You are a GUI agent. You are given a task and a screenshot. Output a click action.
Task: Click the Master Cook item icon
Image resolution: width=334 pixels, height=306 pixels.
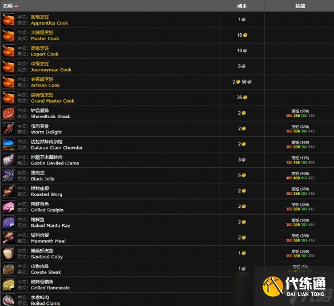[9, 36]
